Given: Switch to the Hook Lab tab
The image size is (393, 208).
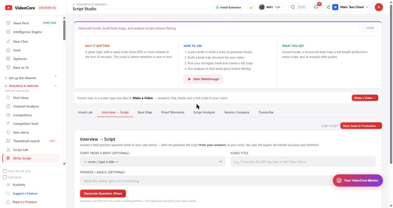Looking at the screenshot, I should click(85, 112).
